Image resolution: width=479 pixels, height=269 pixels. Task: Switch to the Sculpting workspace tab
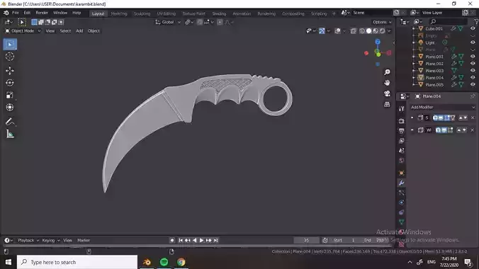pos(142,13)
